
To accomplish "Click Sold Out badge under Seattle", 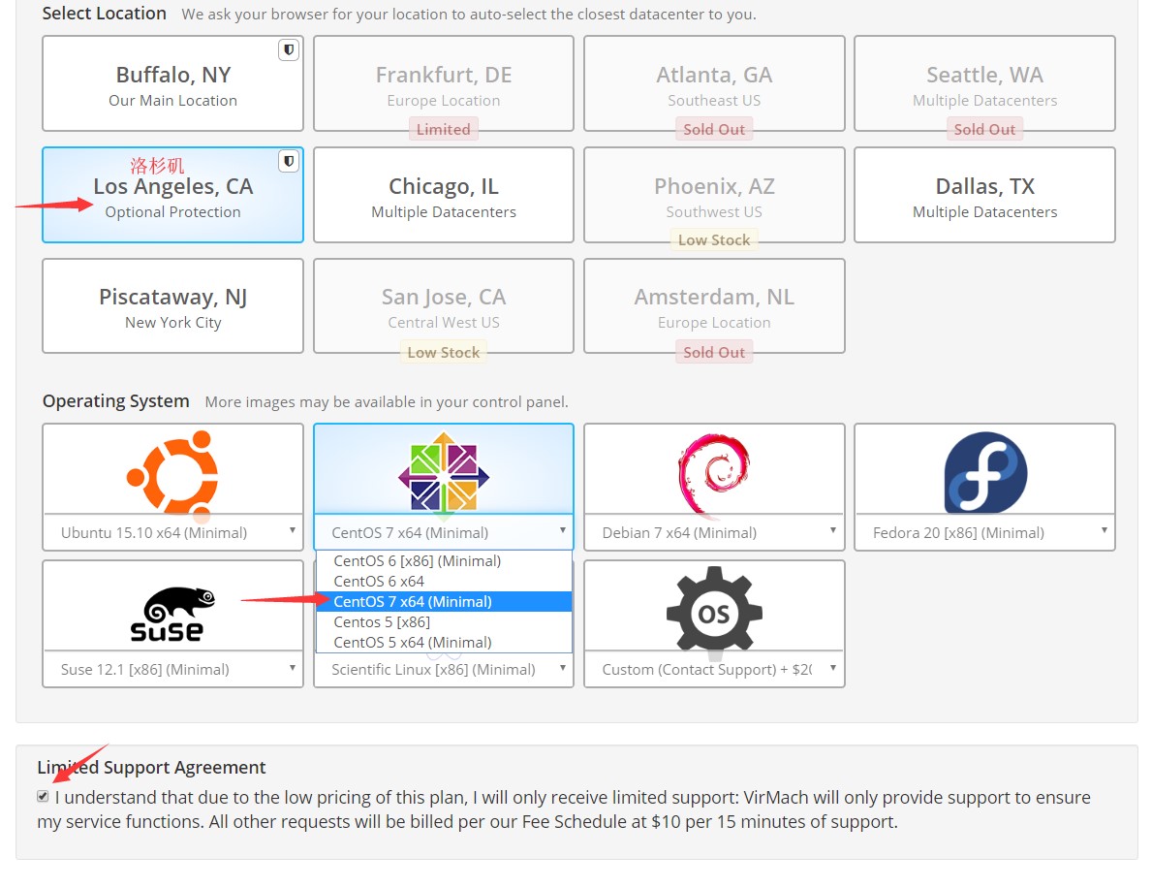I will click(984, 129).
